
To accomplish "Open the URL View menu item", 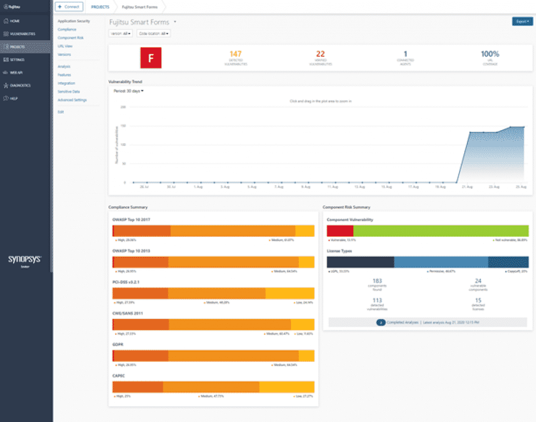I will pyautogui.click(x=65, y=46).
